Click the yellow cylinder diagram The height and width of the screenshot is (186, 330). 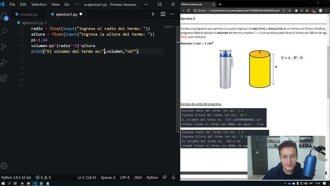pos(259,69)
